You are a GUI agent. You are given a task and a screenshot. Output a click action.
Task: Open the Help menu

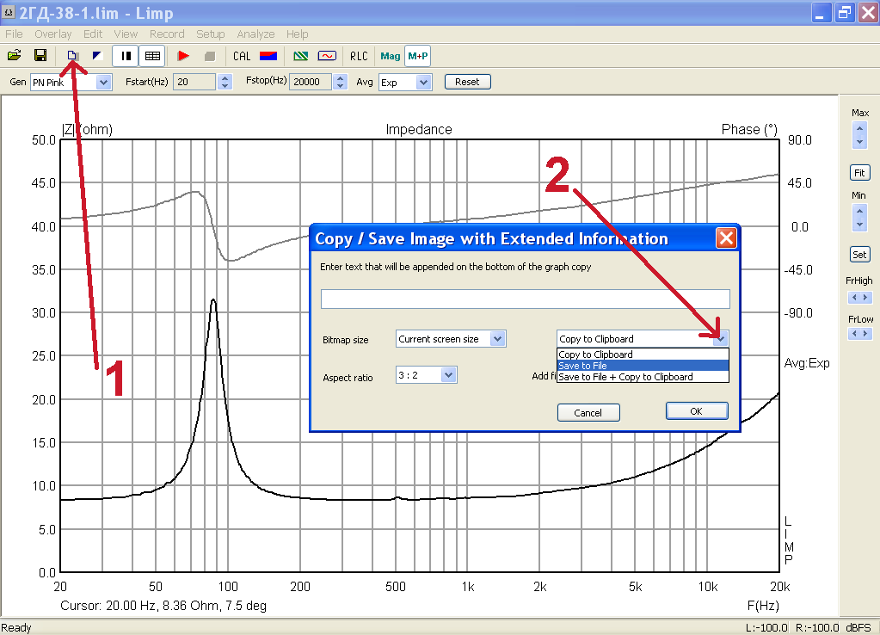(298, 34)
